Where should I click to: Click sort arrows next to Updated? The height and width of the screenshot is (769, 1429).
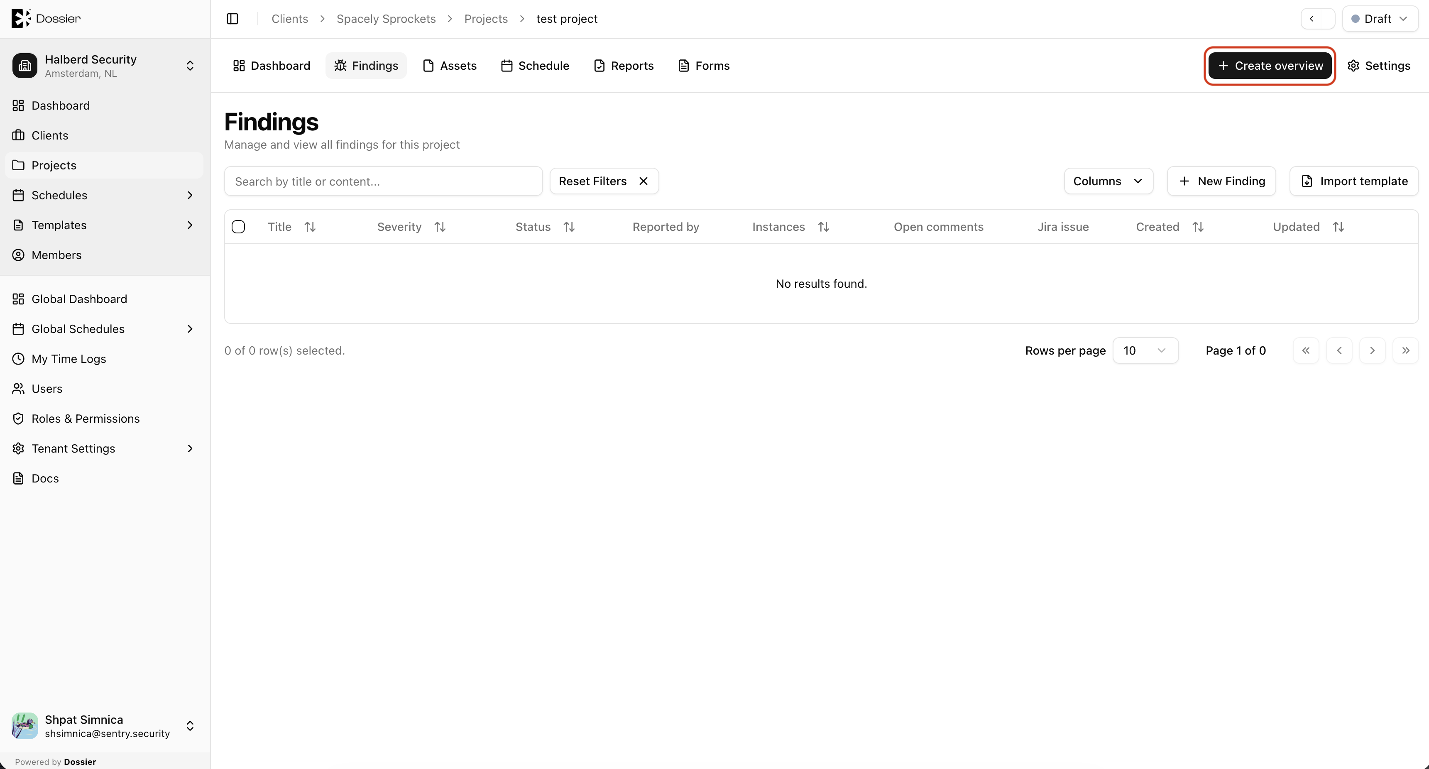tap(1338, 227)
